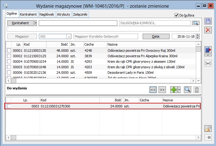This screenshot has width=216, height=146.
Task: Check row 00002 Alpejska Kraina checkbox
Action: [9, 56]
